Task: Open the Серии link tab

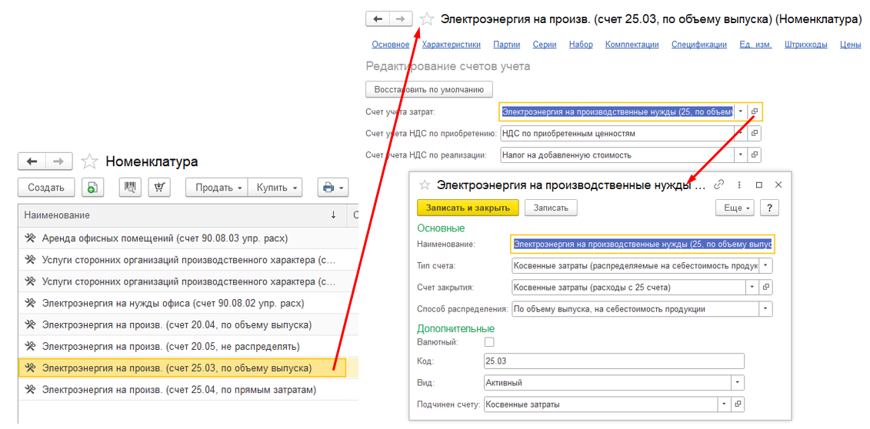Action: pos(545,45)
